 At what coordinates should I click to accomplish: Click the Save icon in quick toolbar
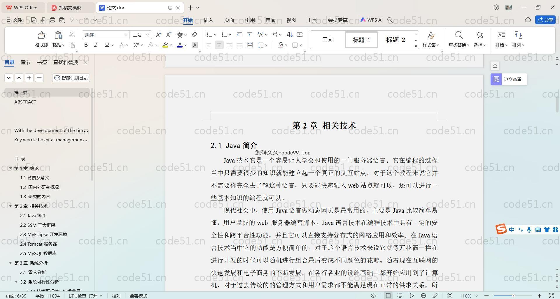point(34,20)
